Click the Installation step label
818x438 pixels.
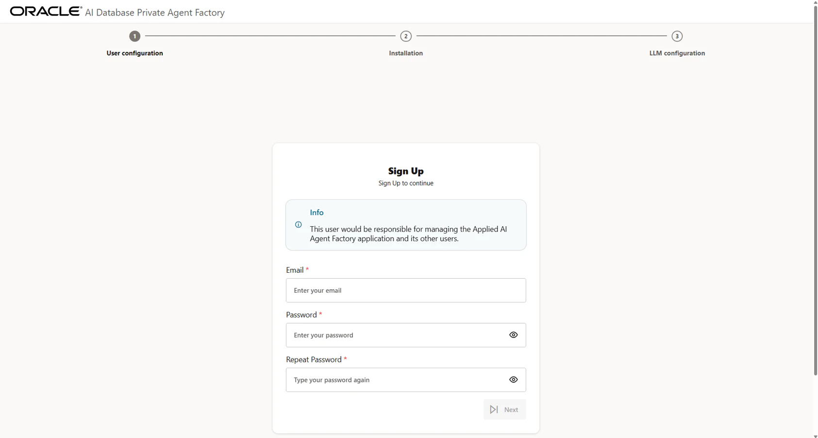point(406,53)
